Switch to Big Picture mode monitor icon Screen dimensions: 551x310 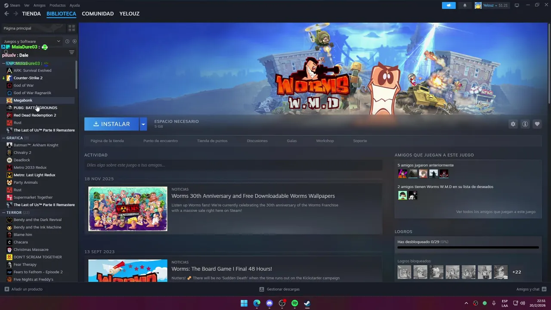[x=517, y=5]
